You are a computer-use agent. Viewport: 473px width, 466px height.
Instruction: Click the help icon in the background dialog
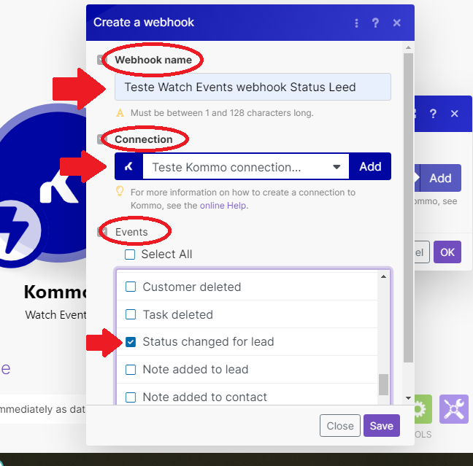click(x=433, y=114)
